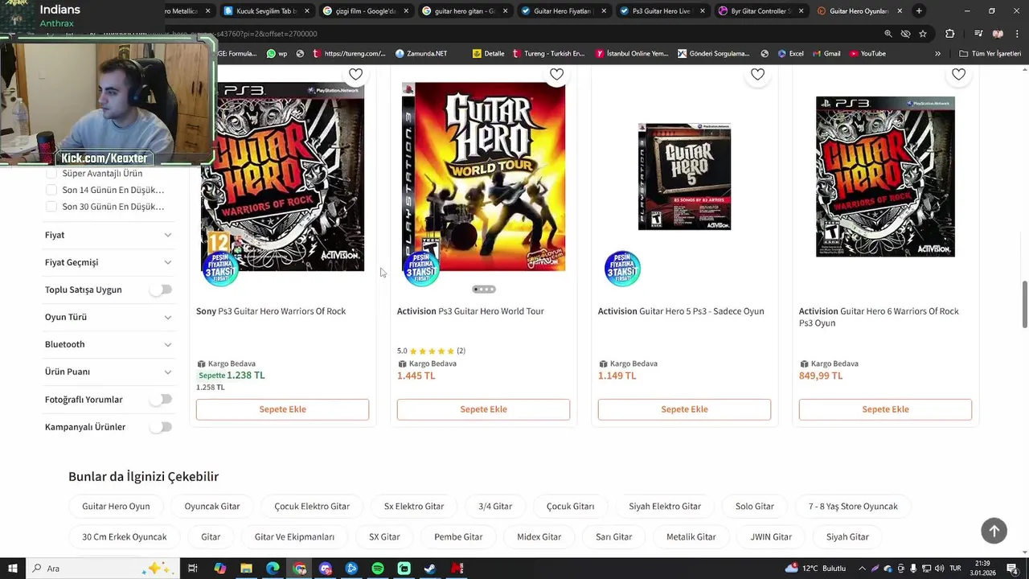Show hidden system tray icons chevron
This screenshot has height=579, width=1029.
(x=862, y=569)
